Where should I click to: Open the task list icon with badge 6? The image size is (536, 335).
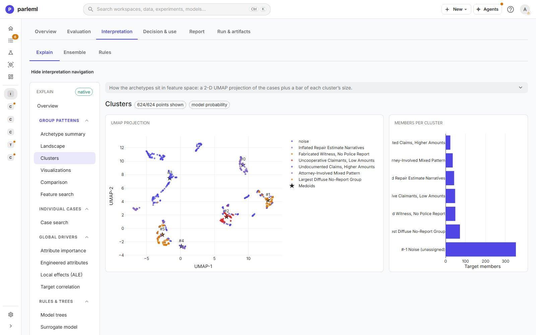[x=11, y=41]
